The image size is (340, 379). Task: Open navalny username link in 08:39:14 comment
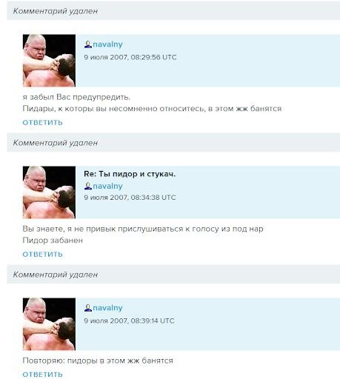[107, 308]
